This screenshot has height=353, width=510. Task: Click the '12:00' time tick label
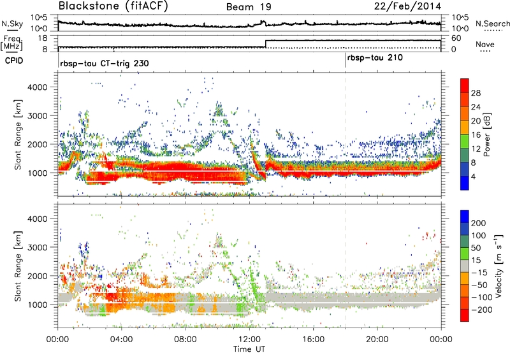coord(249,340)
